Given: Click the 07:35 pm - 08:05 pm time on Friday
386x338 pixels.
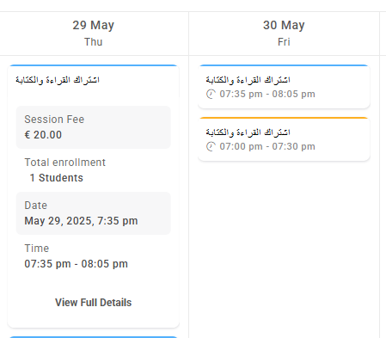Looking at the screenshot, I should click(x=267, y=94).
